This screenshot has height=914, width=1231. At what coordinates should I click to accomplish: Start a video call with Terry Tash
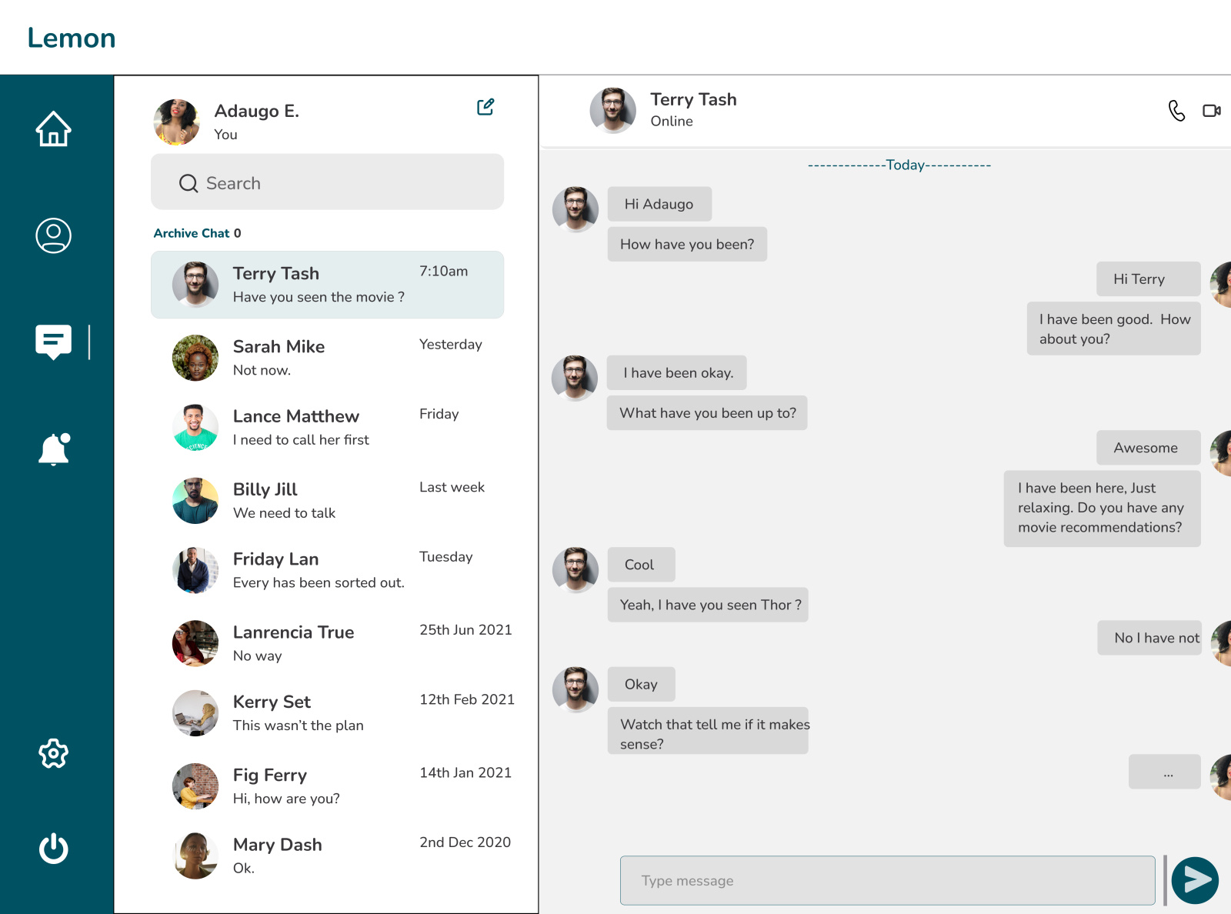pyautogui.click(x=1212, y=110)
